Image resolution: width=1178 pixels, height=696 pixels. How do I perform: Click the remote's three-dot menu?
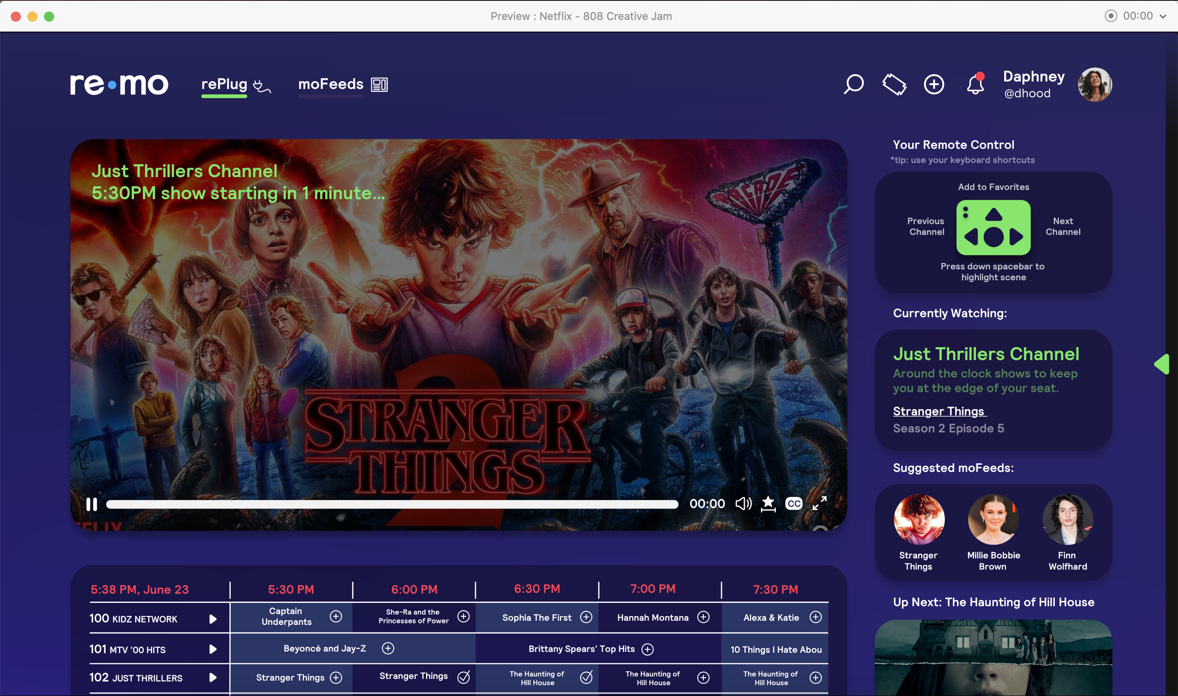click(x=965, y=213)
